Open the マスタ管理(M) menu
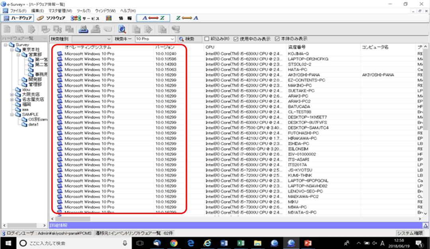This screenshot has height=249, width=430. [x=60, y=11]
